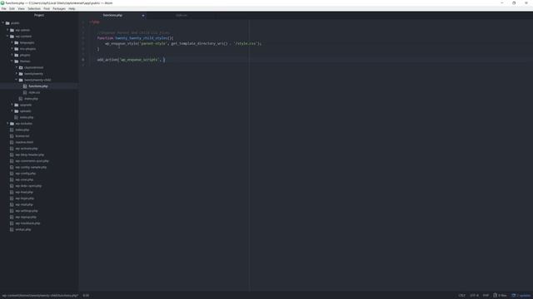Click the wp-content folder icon

click(12, 37)
